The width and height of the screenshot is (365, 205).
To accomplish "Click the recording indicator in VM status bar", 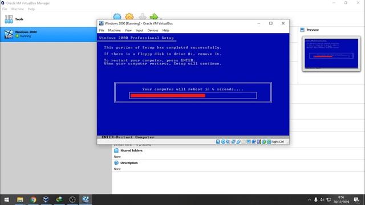I will pos(254,142).
